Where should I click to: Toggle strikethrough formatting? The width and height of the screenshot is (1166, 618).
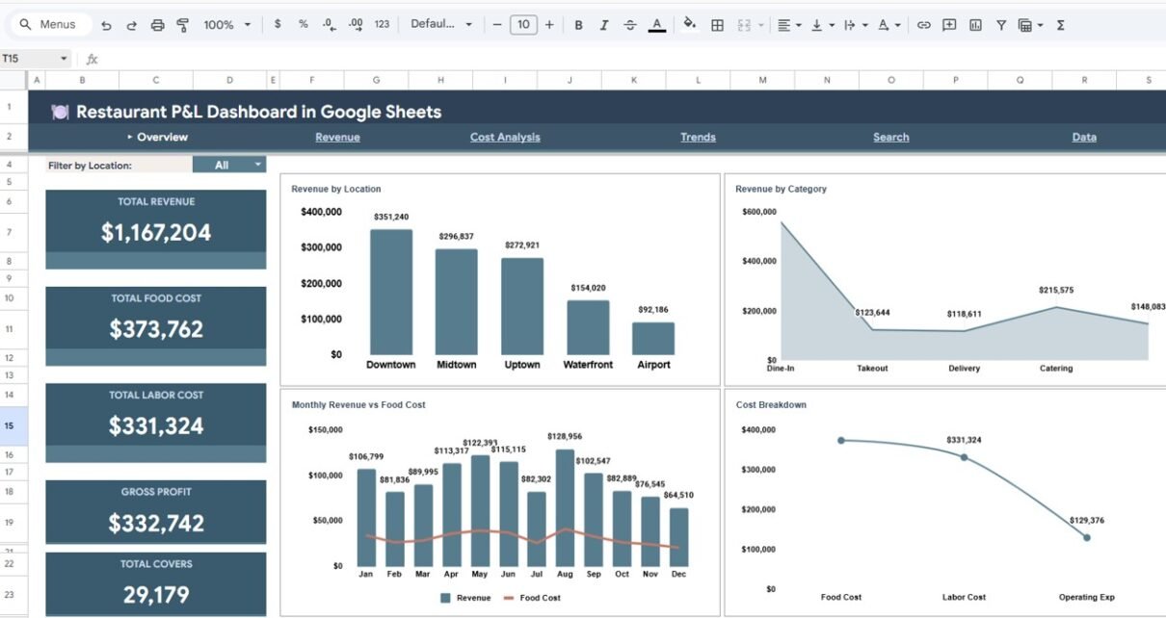tap(630, 25)
